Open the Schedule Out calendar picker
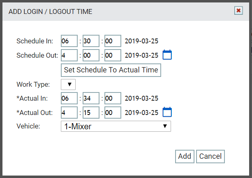 (x=167, y=55)
